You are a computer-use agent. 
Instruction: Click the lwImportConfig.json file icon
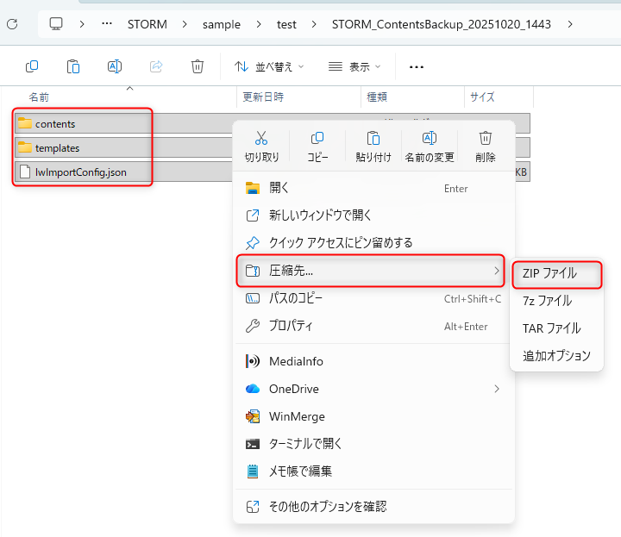[25, 172]
